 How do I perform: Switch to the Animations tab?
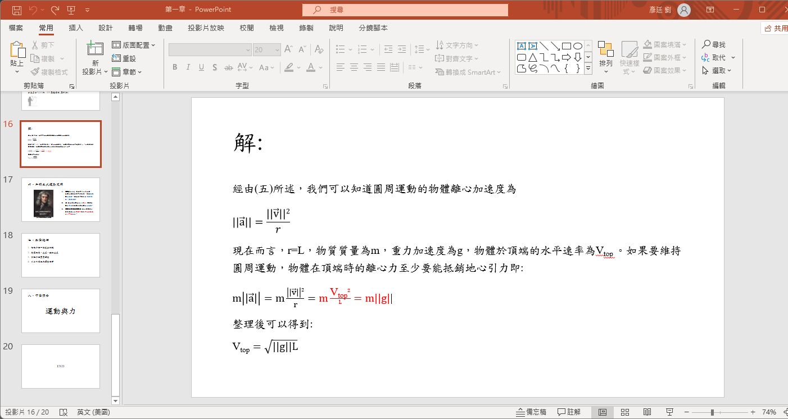pyautogui.click(x=165, y=28)
